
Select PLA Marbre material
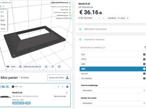pyautogui.click(x=112, y=78)
